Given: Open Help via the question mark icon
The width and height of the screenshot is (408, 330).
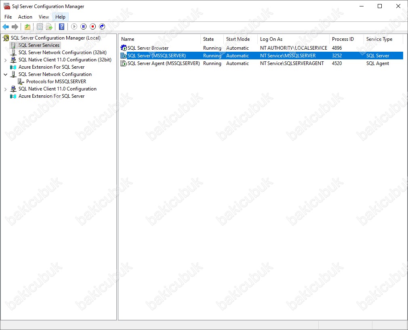Looking at the screenshot, I should [x=61, y=27].
